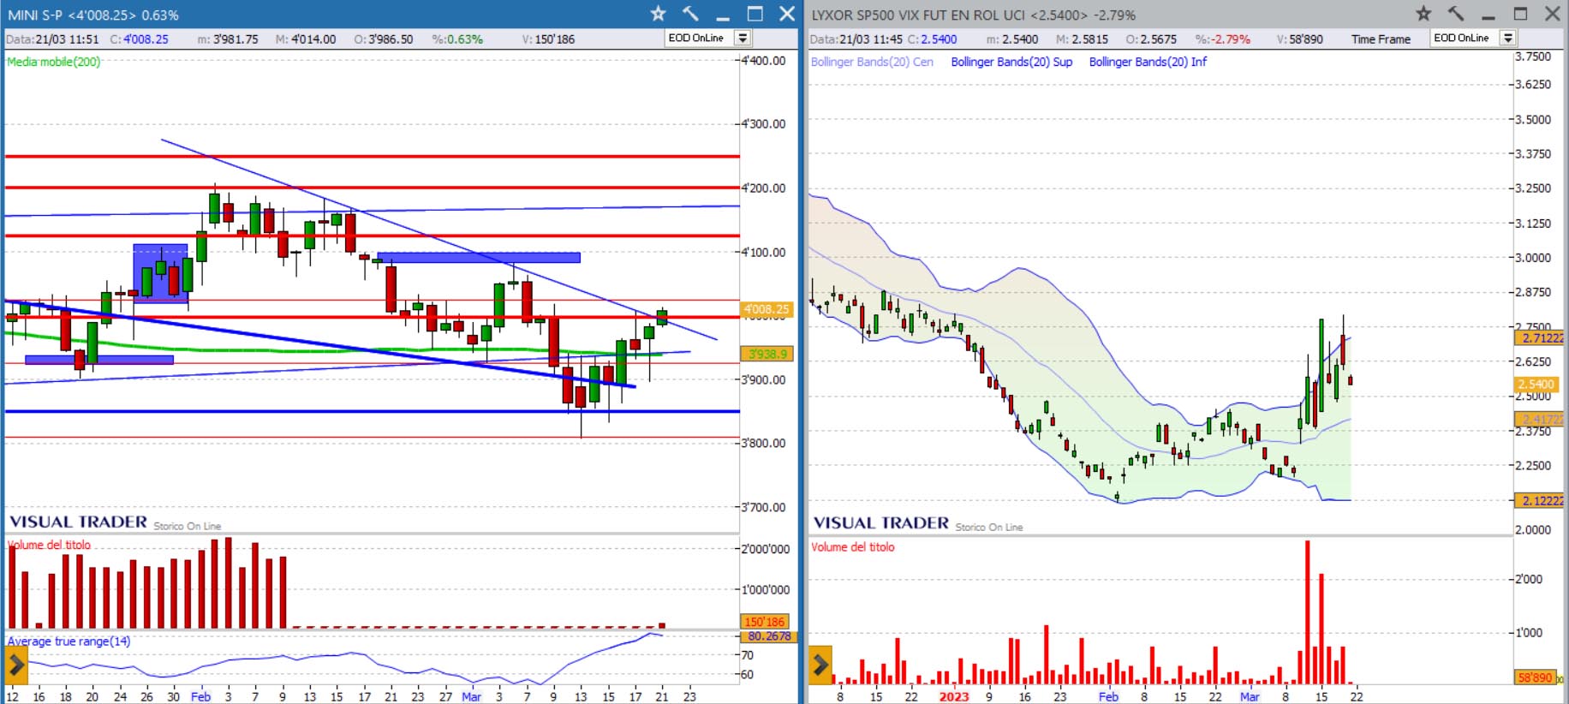
Task: Open EOD OnLine dropdown arrow in MINI S-P window
Action: tap(743, 39)
